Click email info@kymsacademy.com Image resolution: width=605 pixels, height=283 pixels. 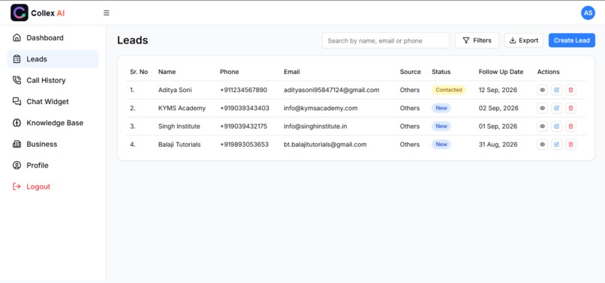pyautogui.click(x=321, y=109)
